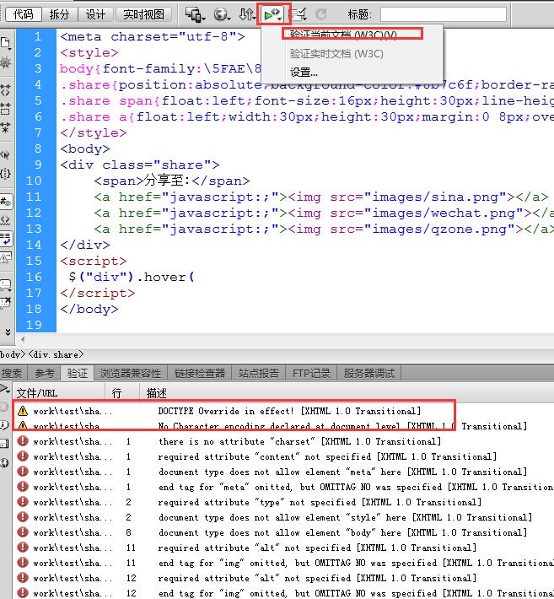The height and width of the screenshot is (599, 554).
Task: Open 设置... from the validation menu
Action: point(304,72)
